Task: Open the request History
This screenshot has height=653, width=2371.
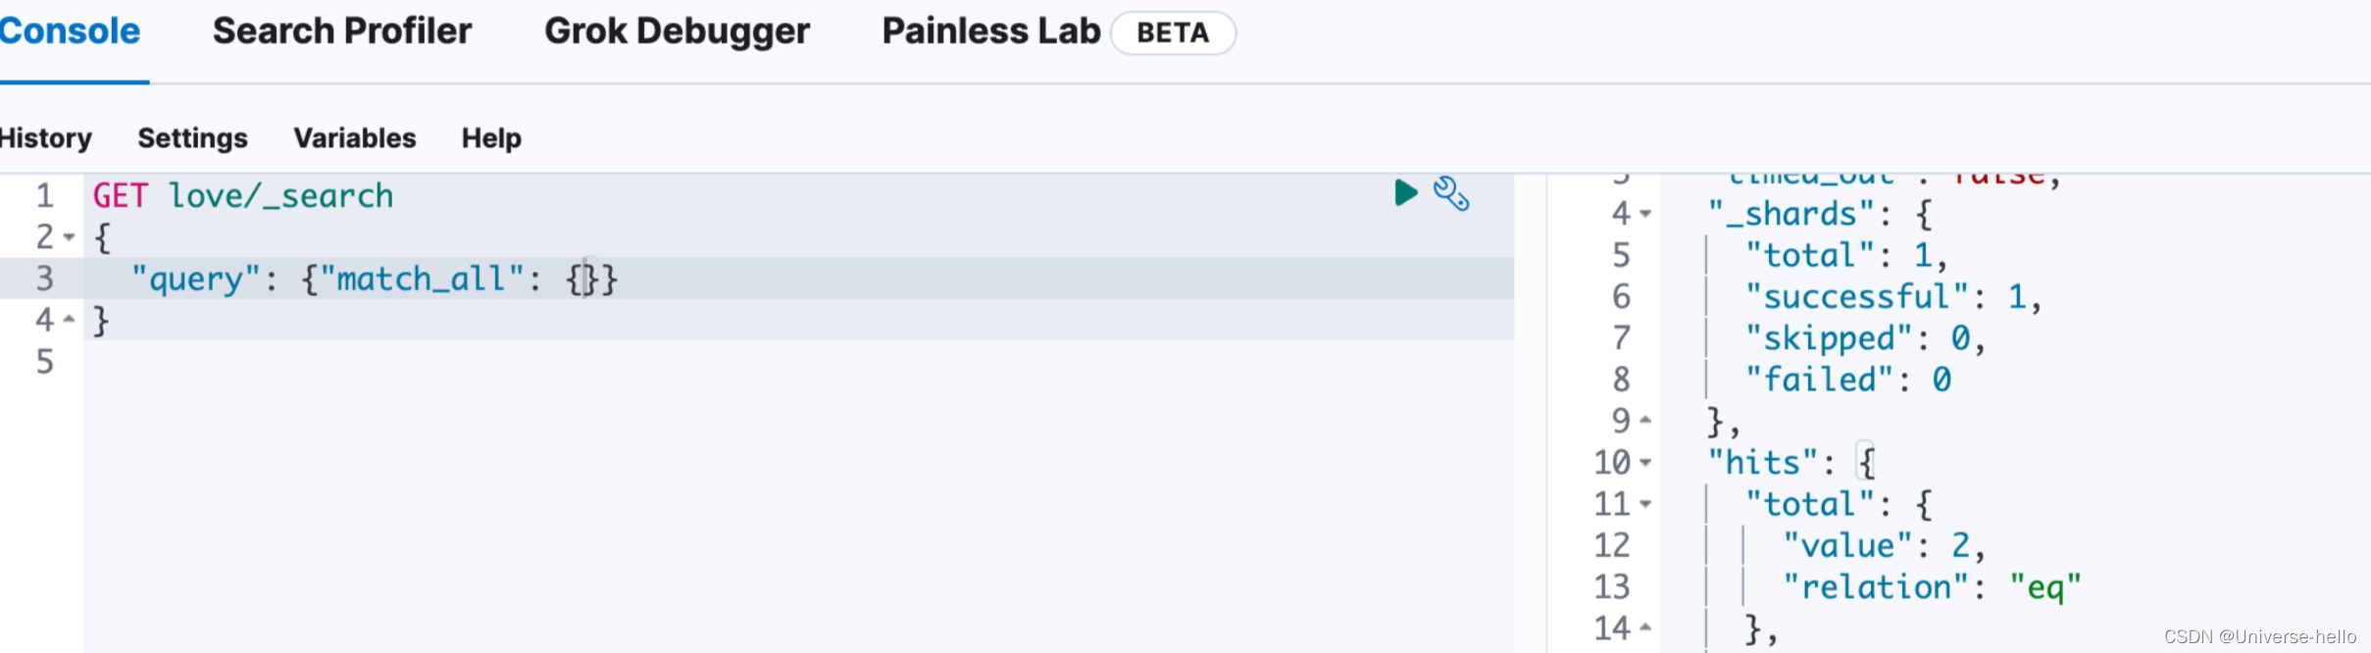Action: [x=45, y=138]
